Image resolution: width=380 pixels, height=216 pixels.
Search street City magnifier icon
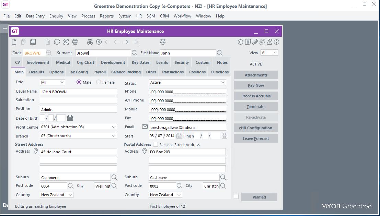coord(114,186)
